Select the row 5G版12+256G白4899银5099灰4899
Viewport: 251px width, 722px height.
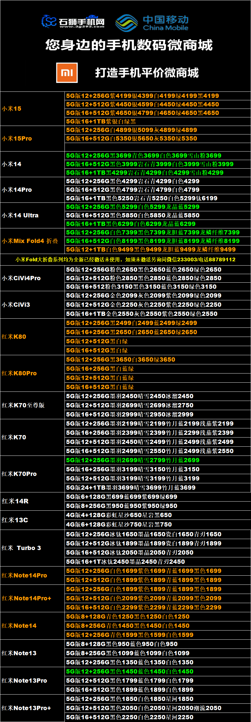click(x=158, y=130)
